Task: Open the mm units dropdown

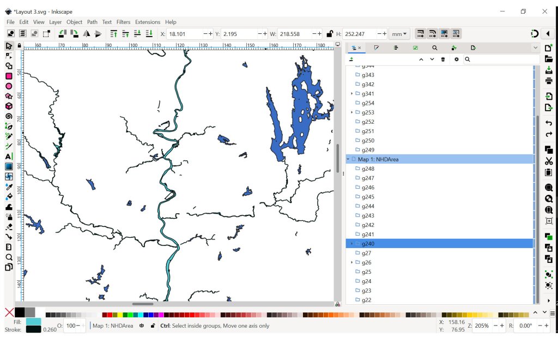Action: pyautogui.click(x=399, y=34)
